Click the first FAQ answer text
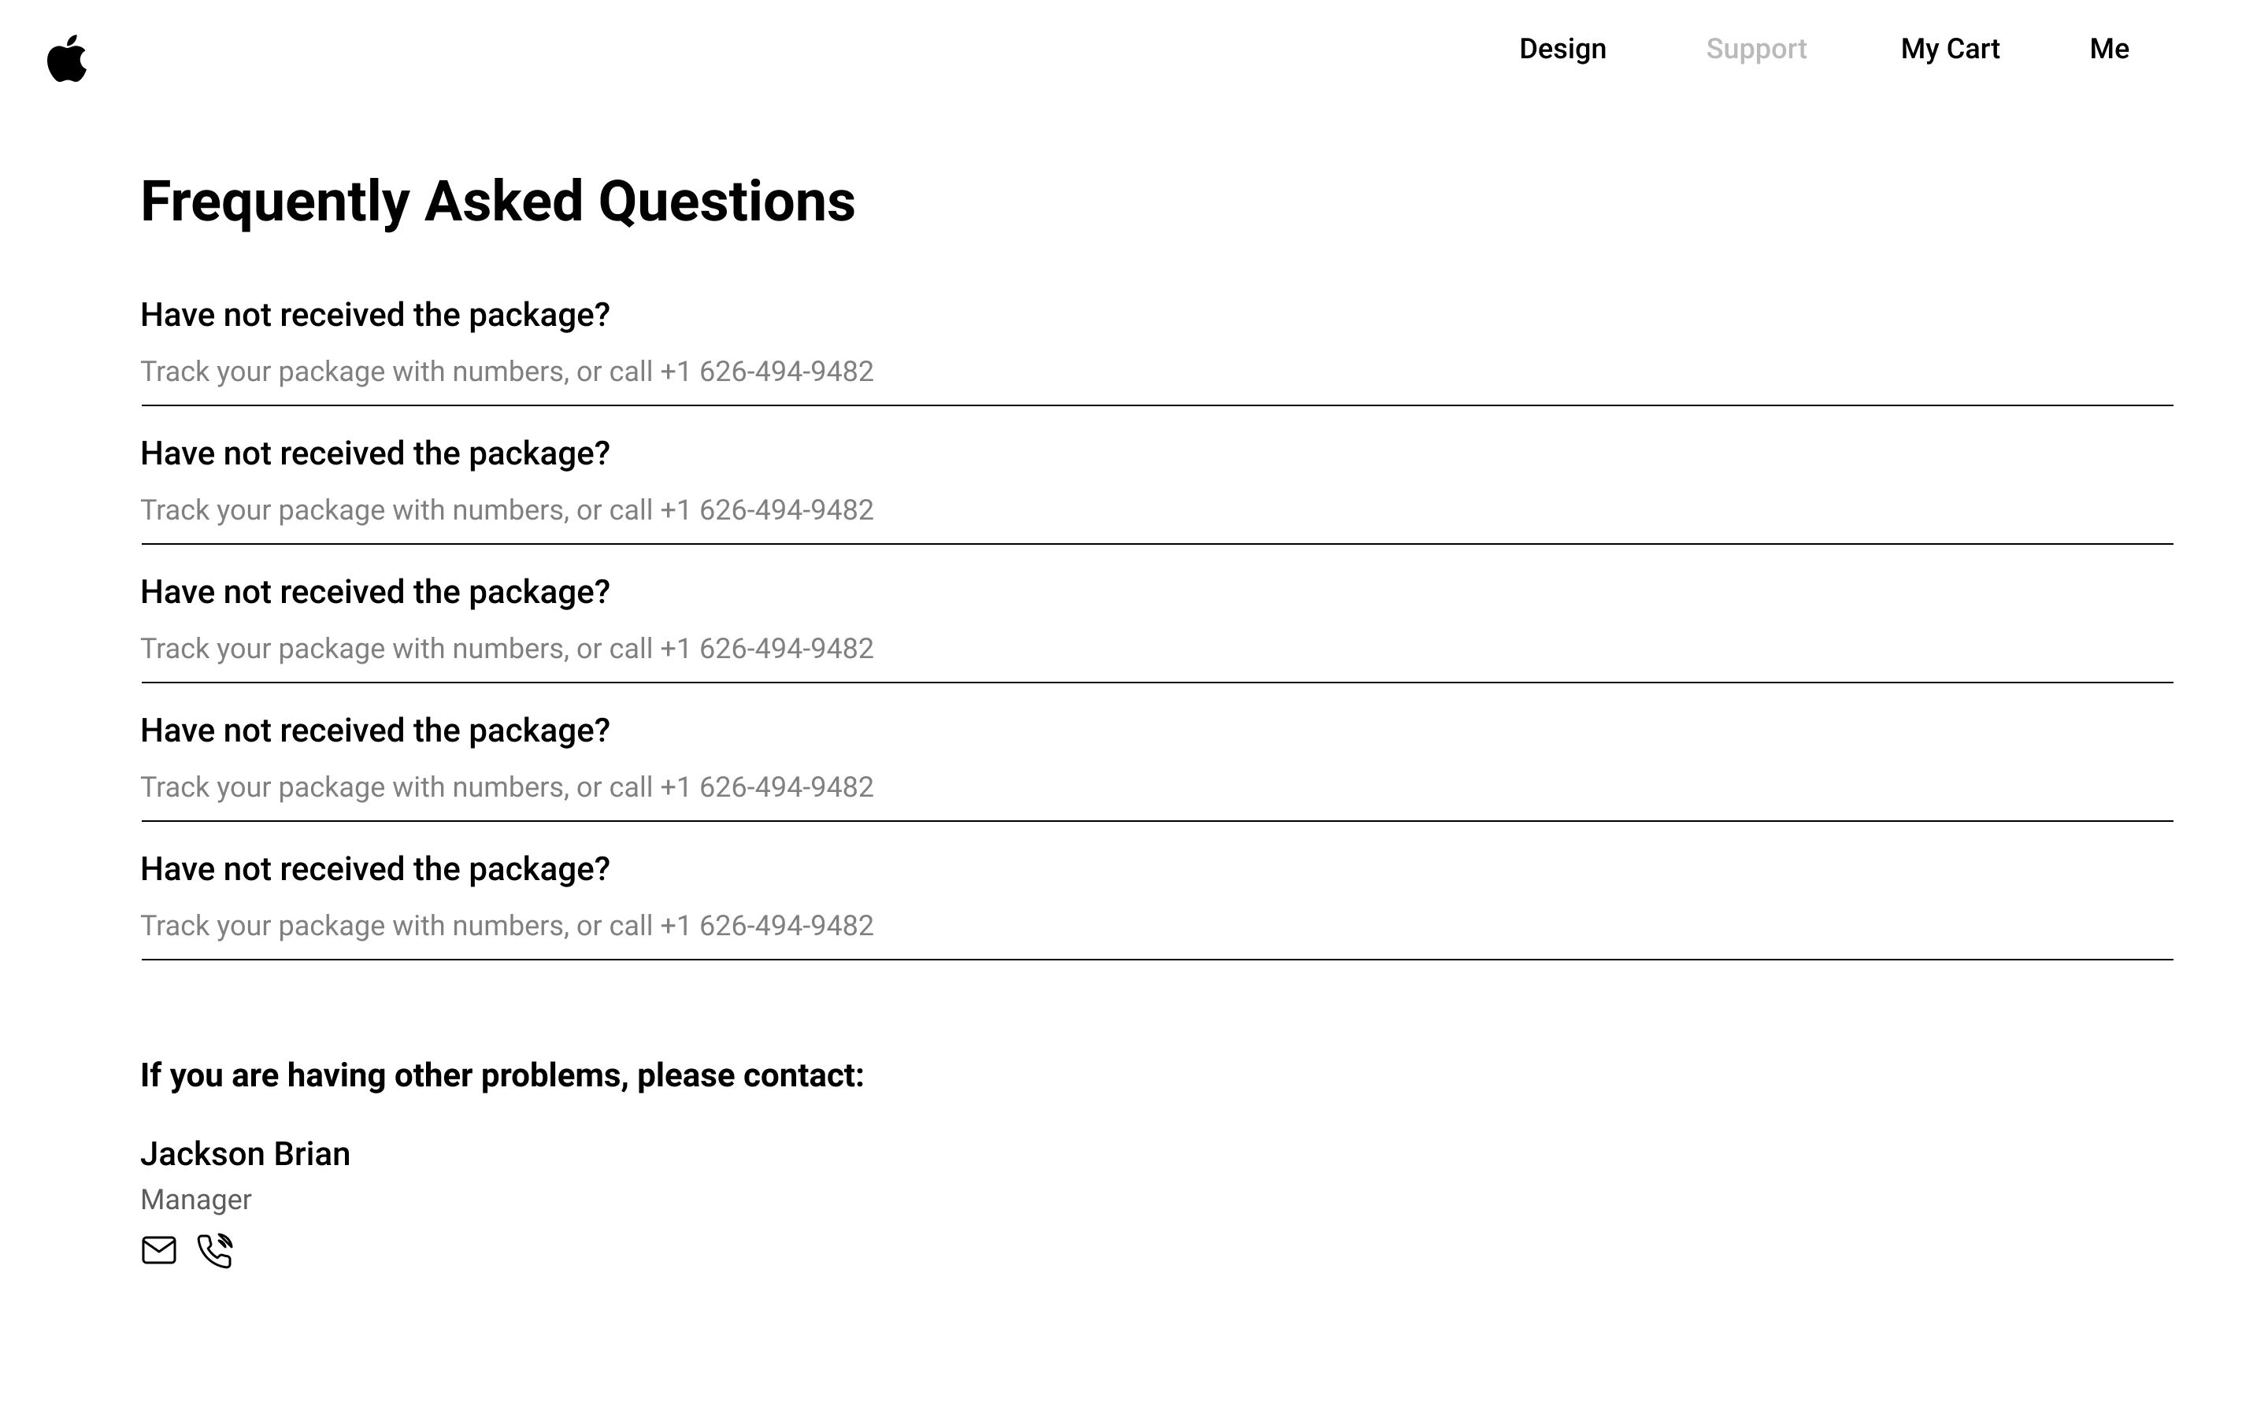2268x1417 pixels. (x=506, y=372)
